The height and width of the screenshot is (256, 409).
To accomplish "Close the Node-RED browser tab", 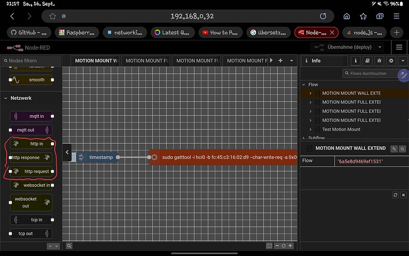I will click(332, 33).
